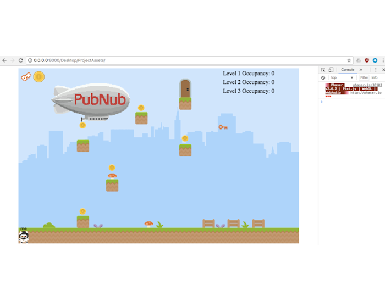Viewport: 385px width, 302px height.
Task: Bookmark the page with the star icon
Action: point(349,60)
